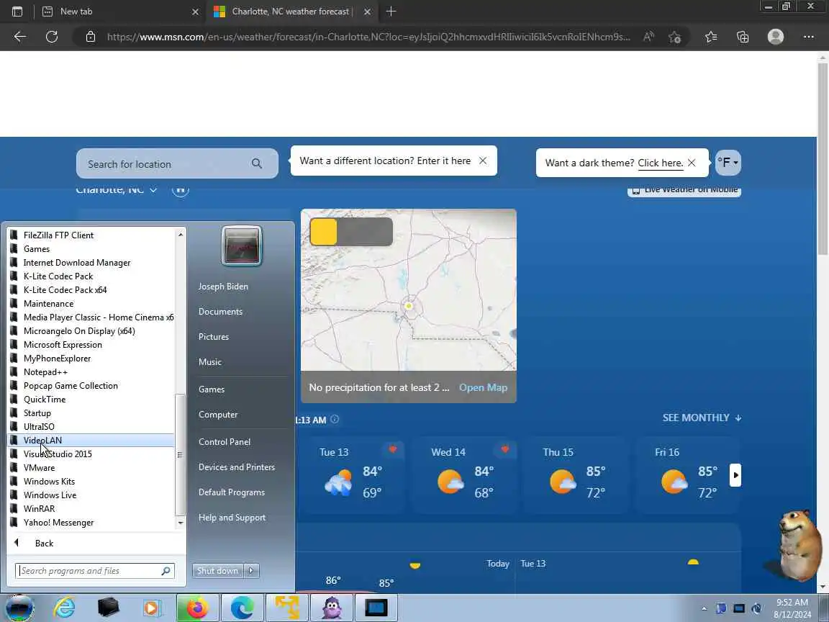
Task: Open the VMware folder
Action: [x=91, y=467]
